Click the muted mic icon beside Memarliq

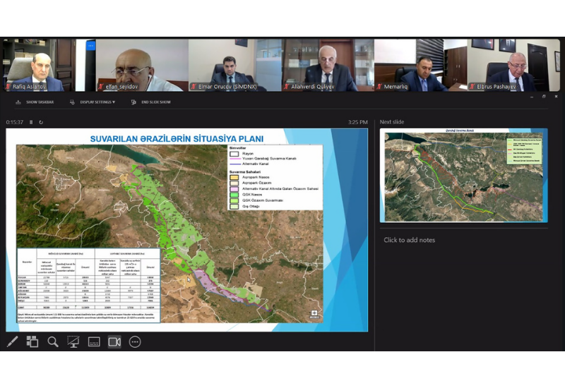pos(380,87)
